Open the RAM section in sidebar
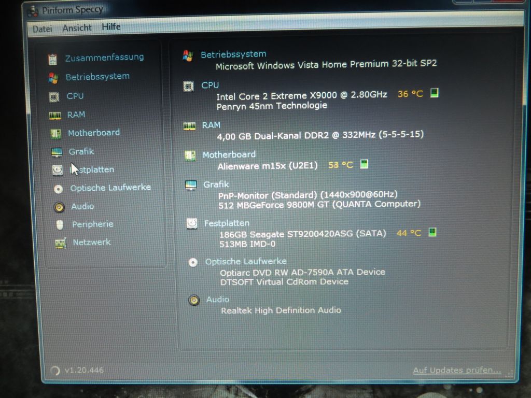531x398 pixels. point(76,115)
